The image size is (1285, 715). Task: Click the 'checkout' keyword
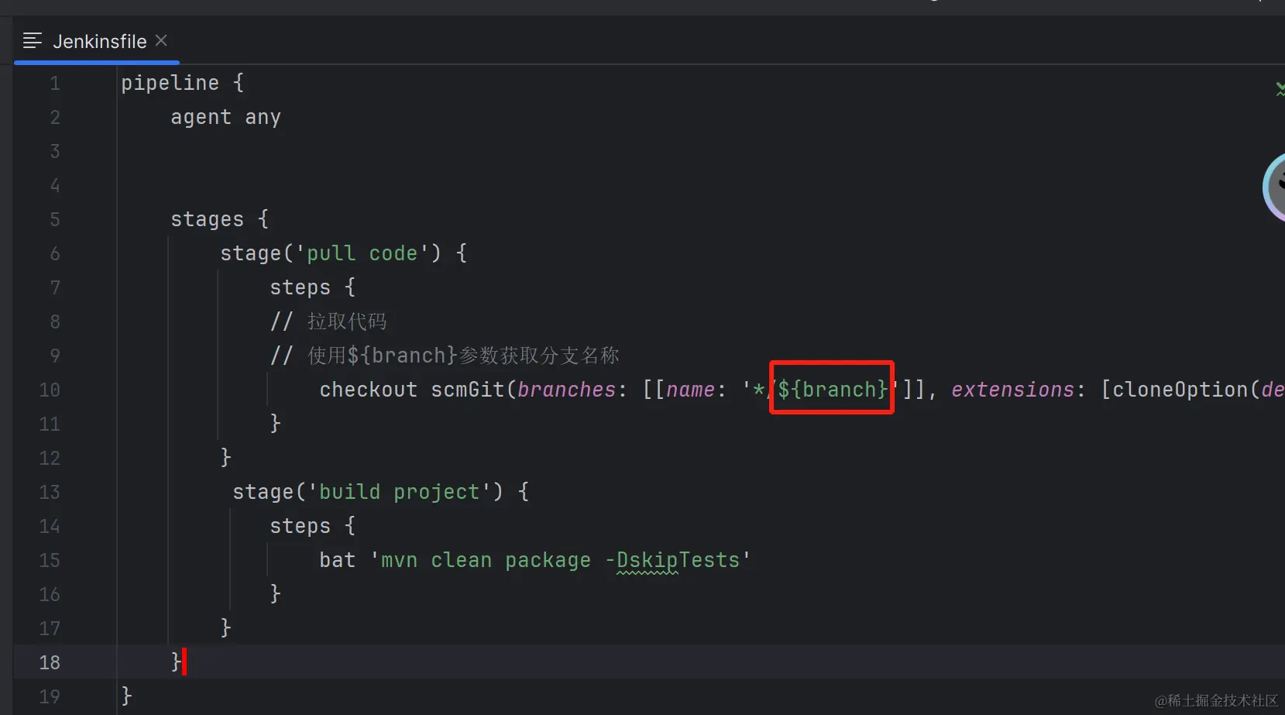[368, 390]
